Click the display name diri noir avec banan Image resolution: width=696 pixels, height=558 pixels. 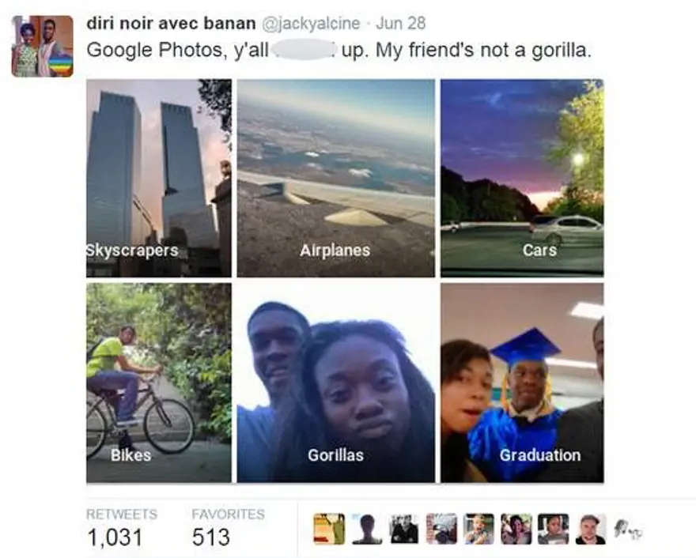172,23
